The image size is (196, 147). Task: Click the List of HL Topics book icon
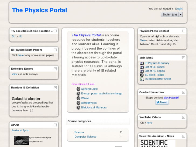pyautogui.click(x=142, y=71)
